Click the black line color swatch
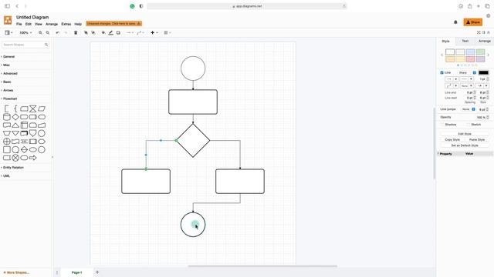The image size is (494, 277). point(484,72)
